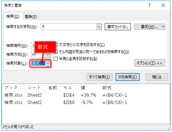Viewport: 172px width, 132px height.
Task: Toggle 半角と全角を区別する(B) checkbox
Action: [x=56, y=59]
